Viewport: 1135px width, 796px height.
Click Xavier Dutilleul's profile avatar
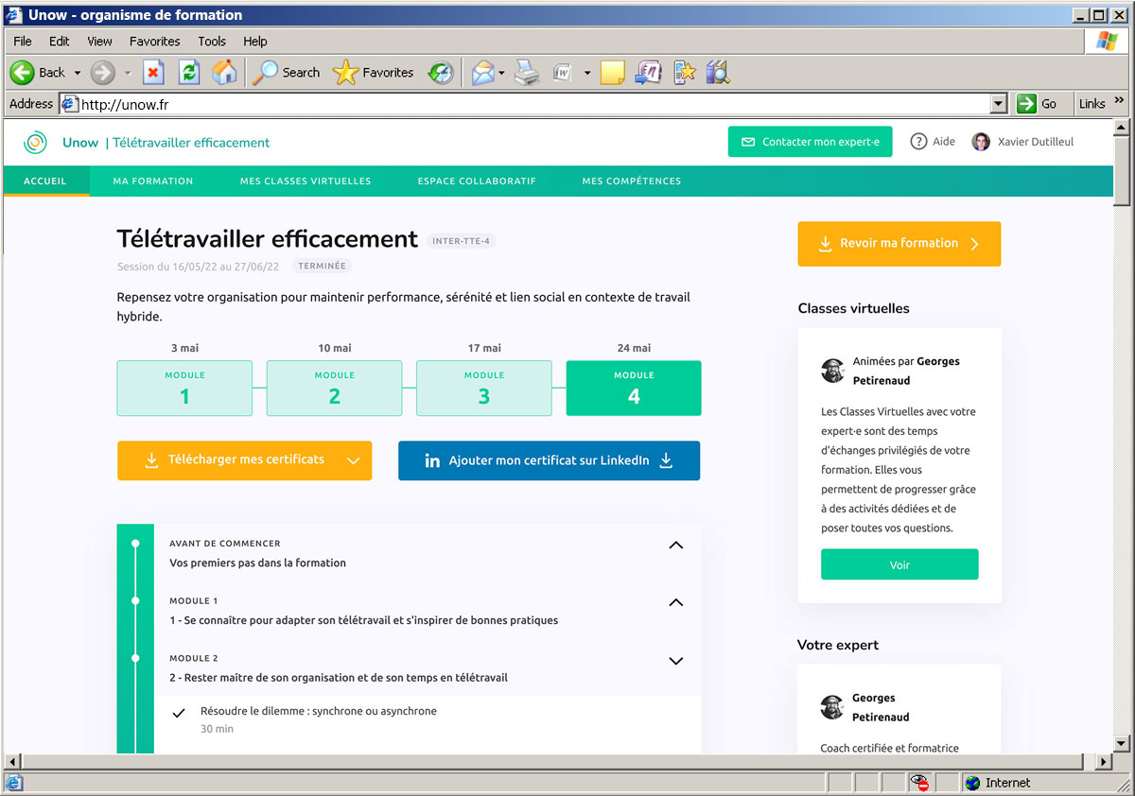(981, 142)
